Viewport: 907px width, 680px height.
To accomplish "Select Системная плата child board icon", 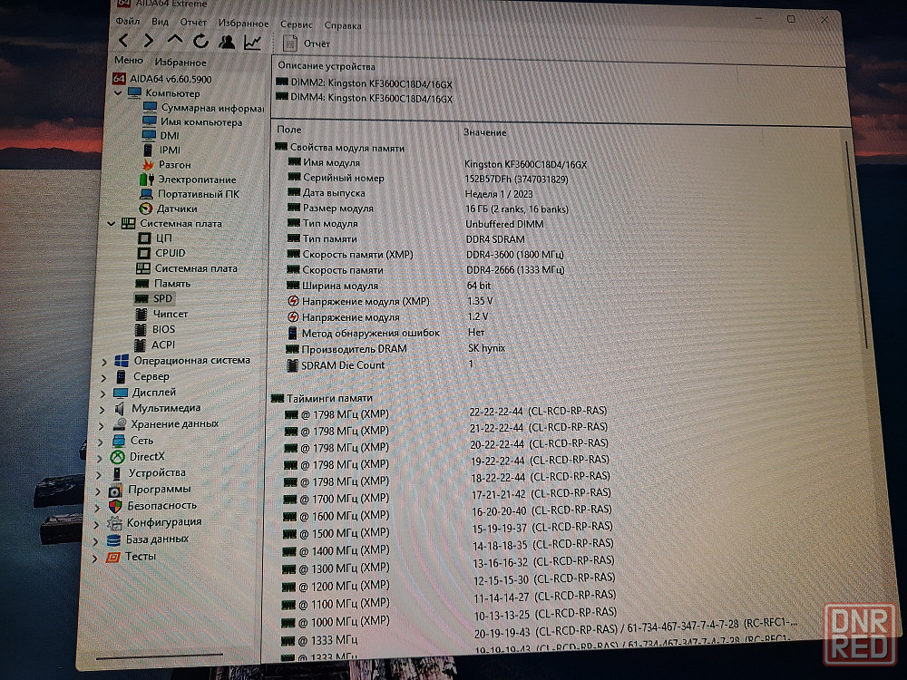I will click(x=143, y=267).
